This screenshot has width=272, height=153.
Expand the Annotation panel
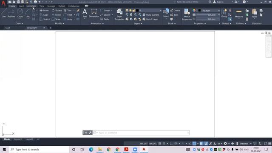pos(97,23)
